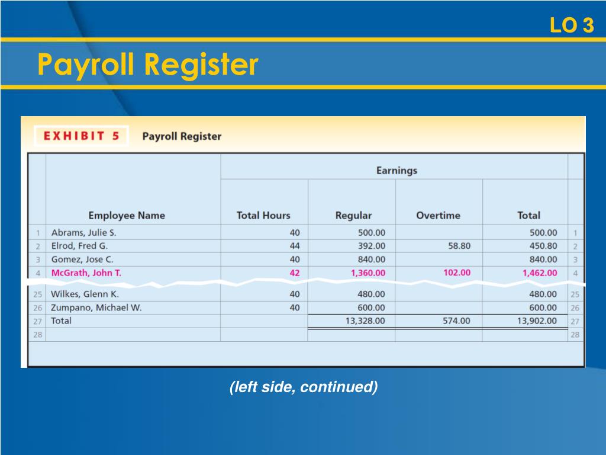606x455 pixels.
Task: Click the grand total 13,902.00
Action: click(x=537, y=321)
